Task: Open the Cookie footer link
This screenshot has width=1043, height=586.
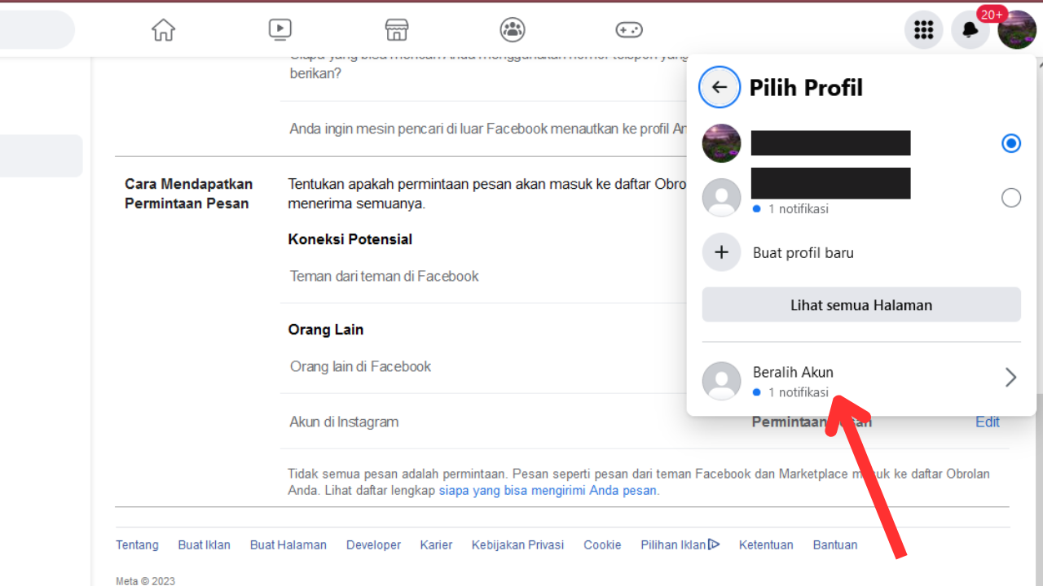Action: point(602,544)
